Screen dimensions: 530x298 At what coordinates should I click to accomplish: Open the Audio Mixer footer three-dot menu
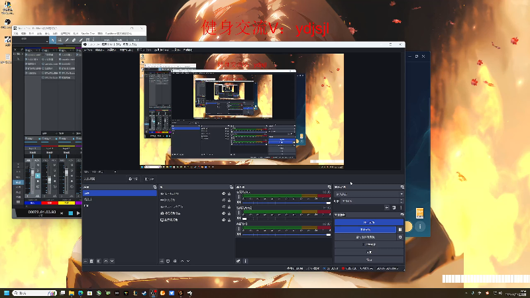(x=246, y=261)
